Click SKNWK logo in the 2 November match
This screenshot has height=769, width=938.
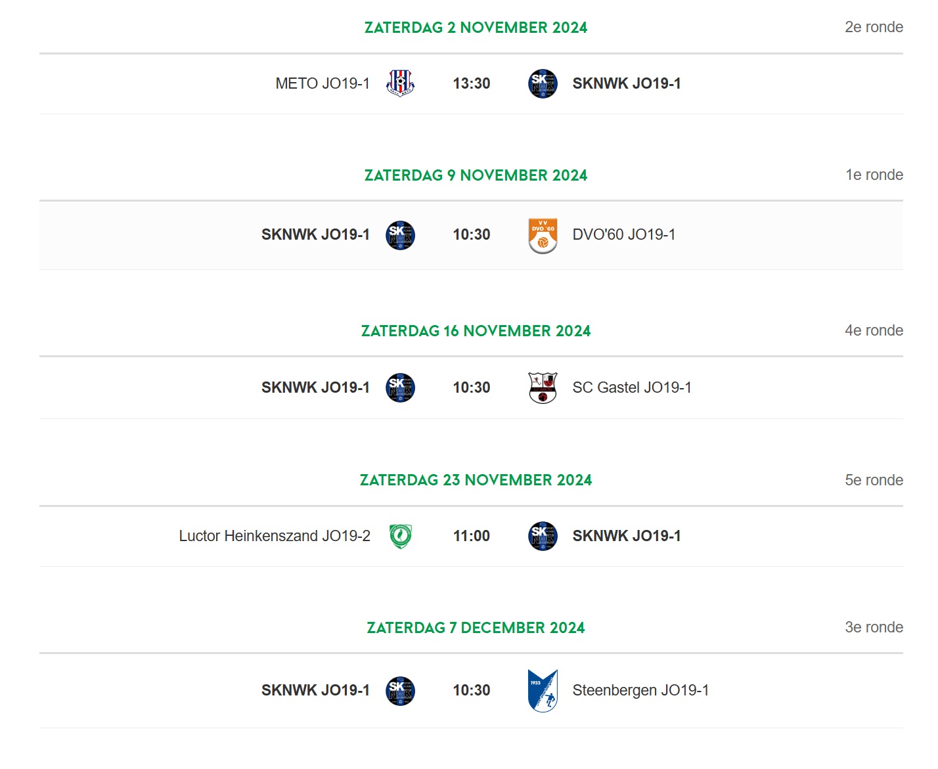click(x=543, y=83)
